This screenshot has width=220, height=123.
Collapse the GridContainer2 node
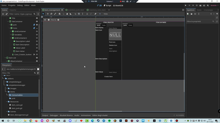[x=11, y=38]
